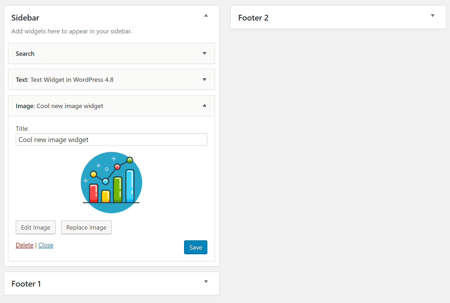Screen dimensions: 450x303
Task: Click the Sidebar heading label
Action: pyautogui.click(x=25, y=18)
